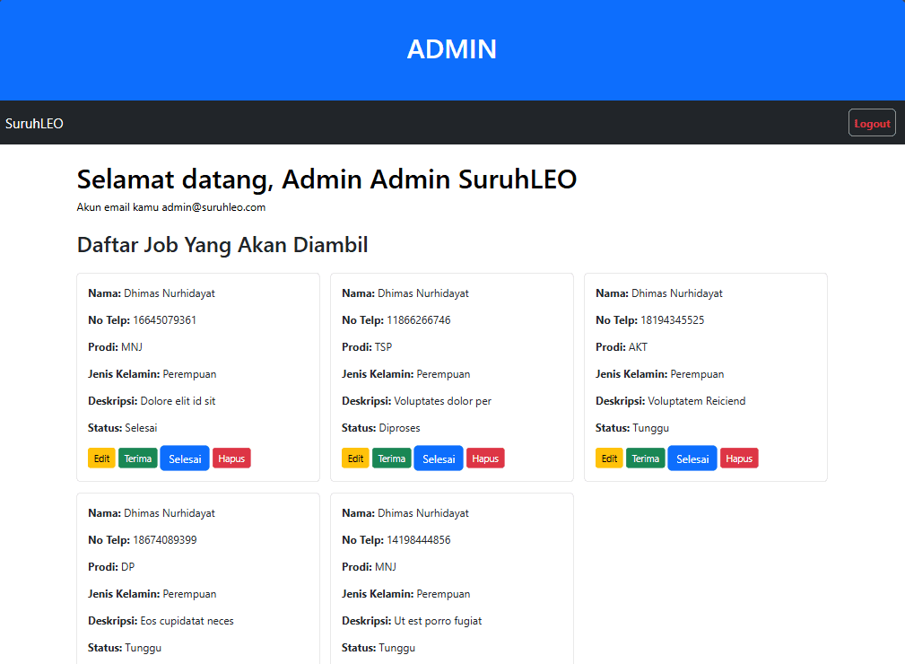The width and height of the screenshot is (905, 664).
Task: Click 'Status: Tunggu' on the AKT job card
Action: (x=632, y=428)
